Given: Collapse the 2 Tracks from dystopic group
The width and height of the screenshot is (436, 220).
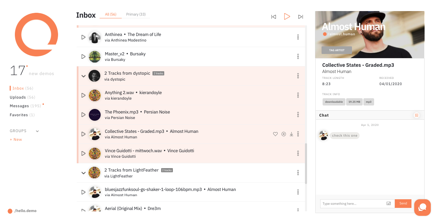Looking at the screenshot, I should (83, 76).
